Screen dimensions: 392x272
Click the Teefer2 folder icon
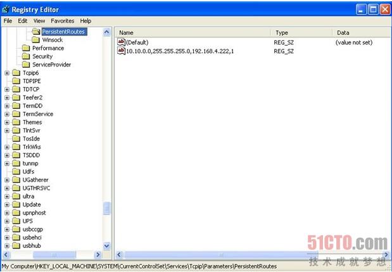pyautogui.click(x=16, y=97)
